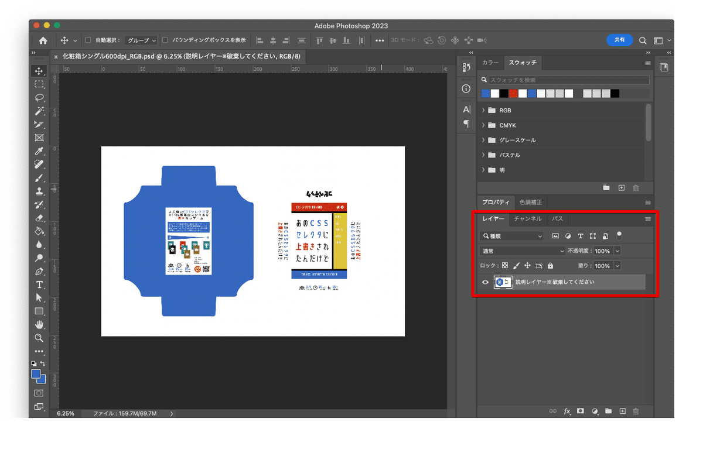
Task: Expand the グレースケール swatch folder
Action: coord(483,140)
